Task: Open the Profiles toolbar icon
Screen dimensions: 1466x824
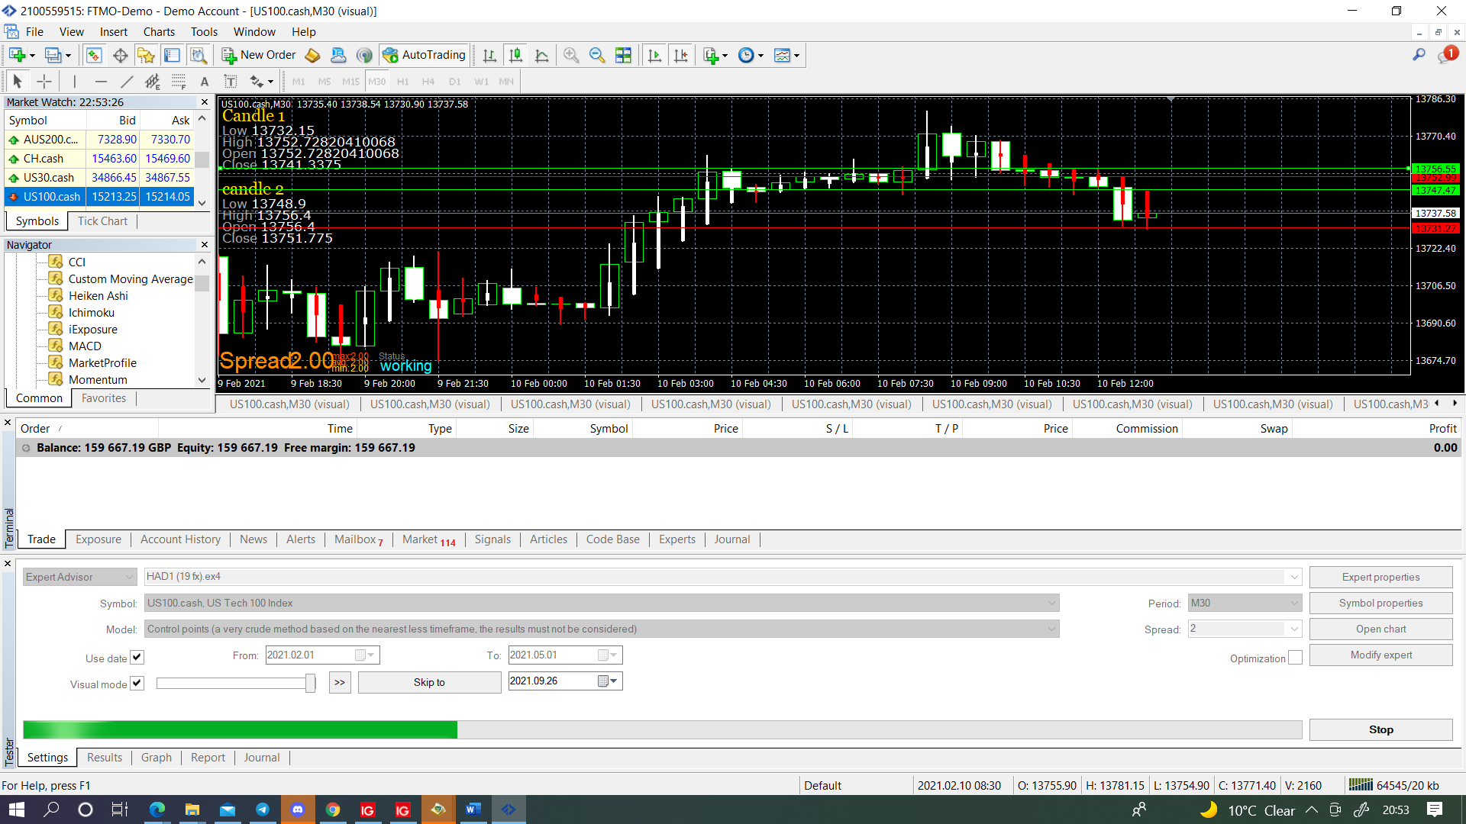Action: [53, 55]
